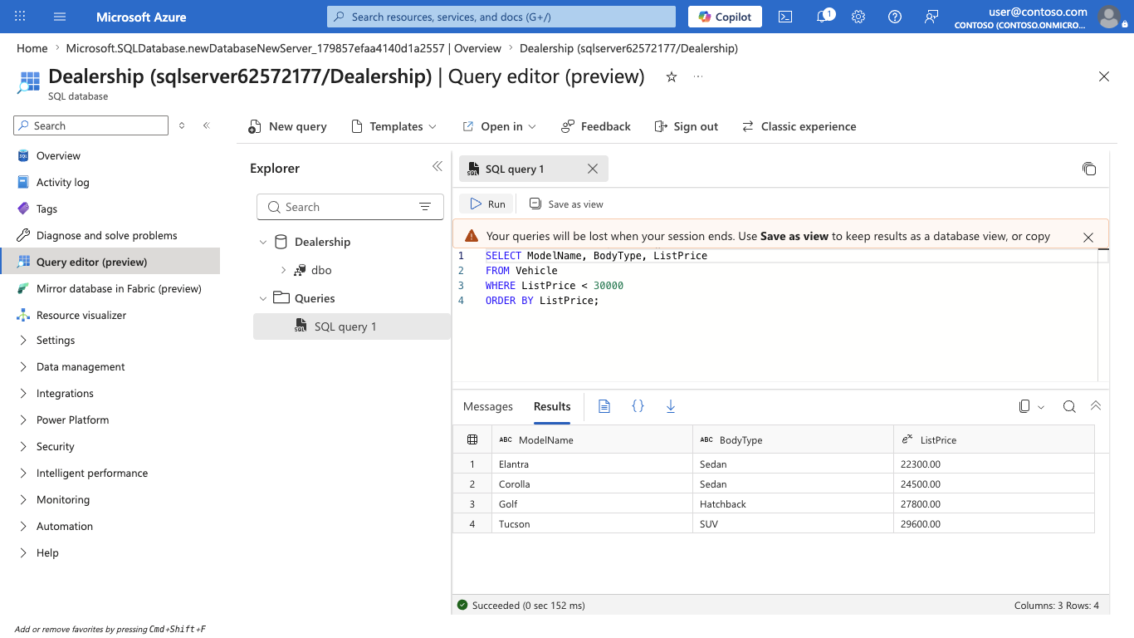Close the SQL query 1 tab
The image size is (1134, 638).
[x=593, y=169]
